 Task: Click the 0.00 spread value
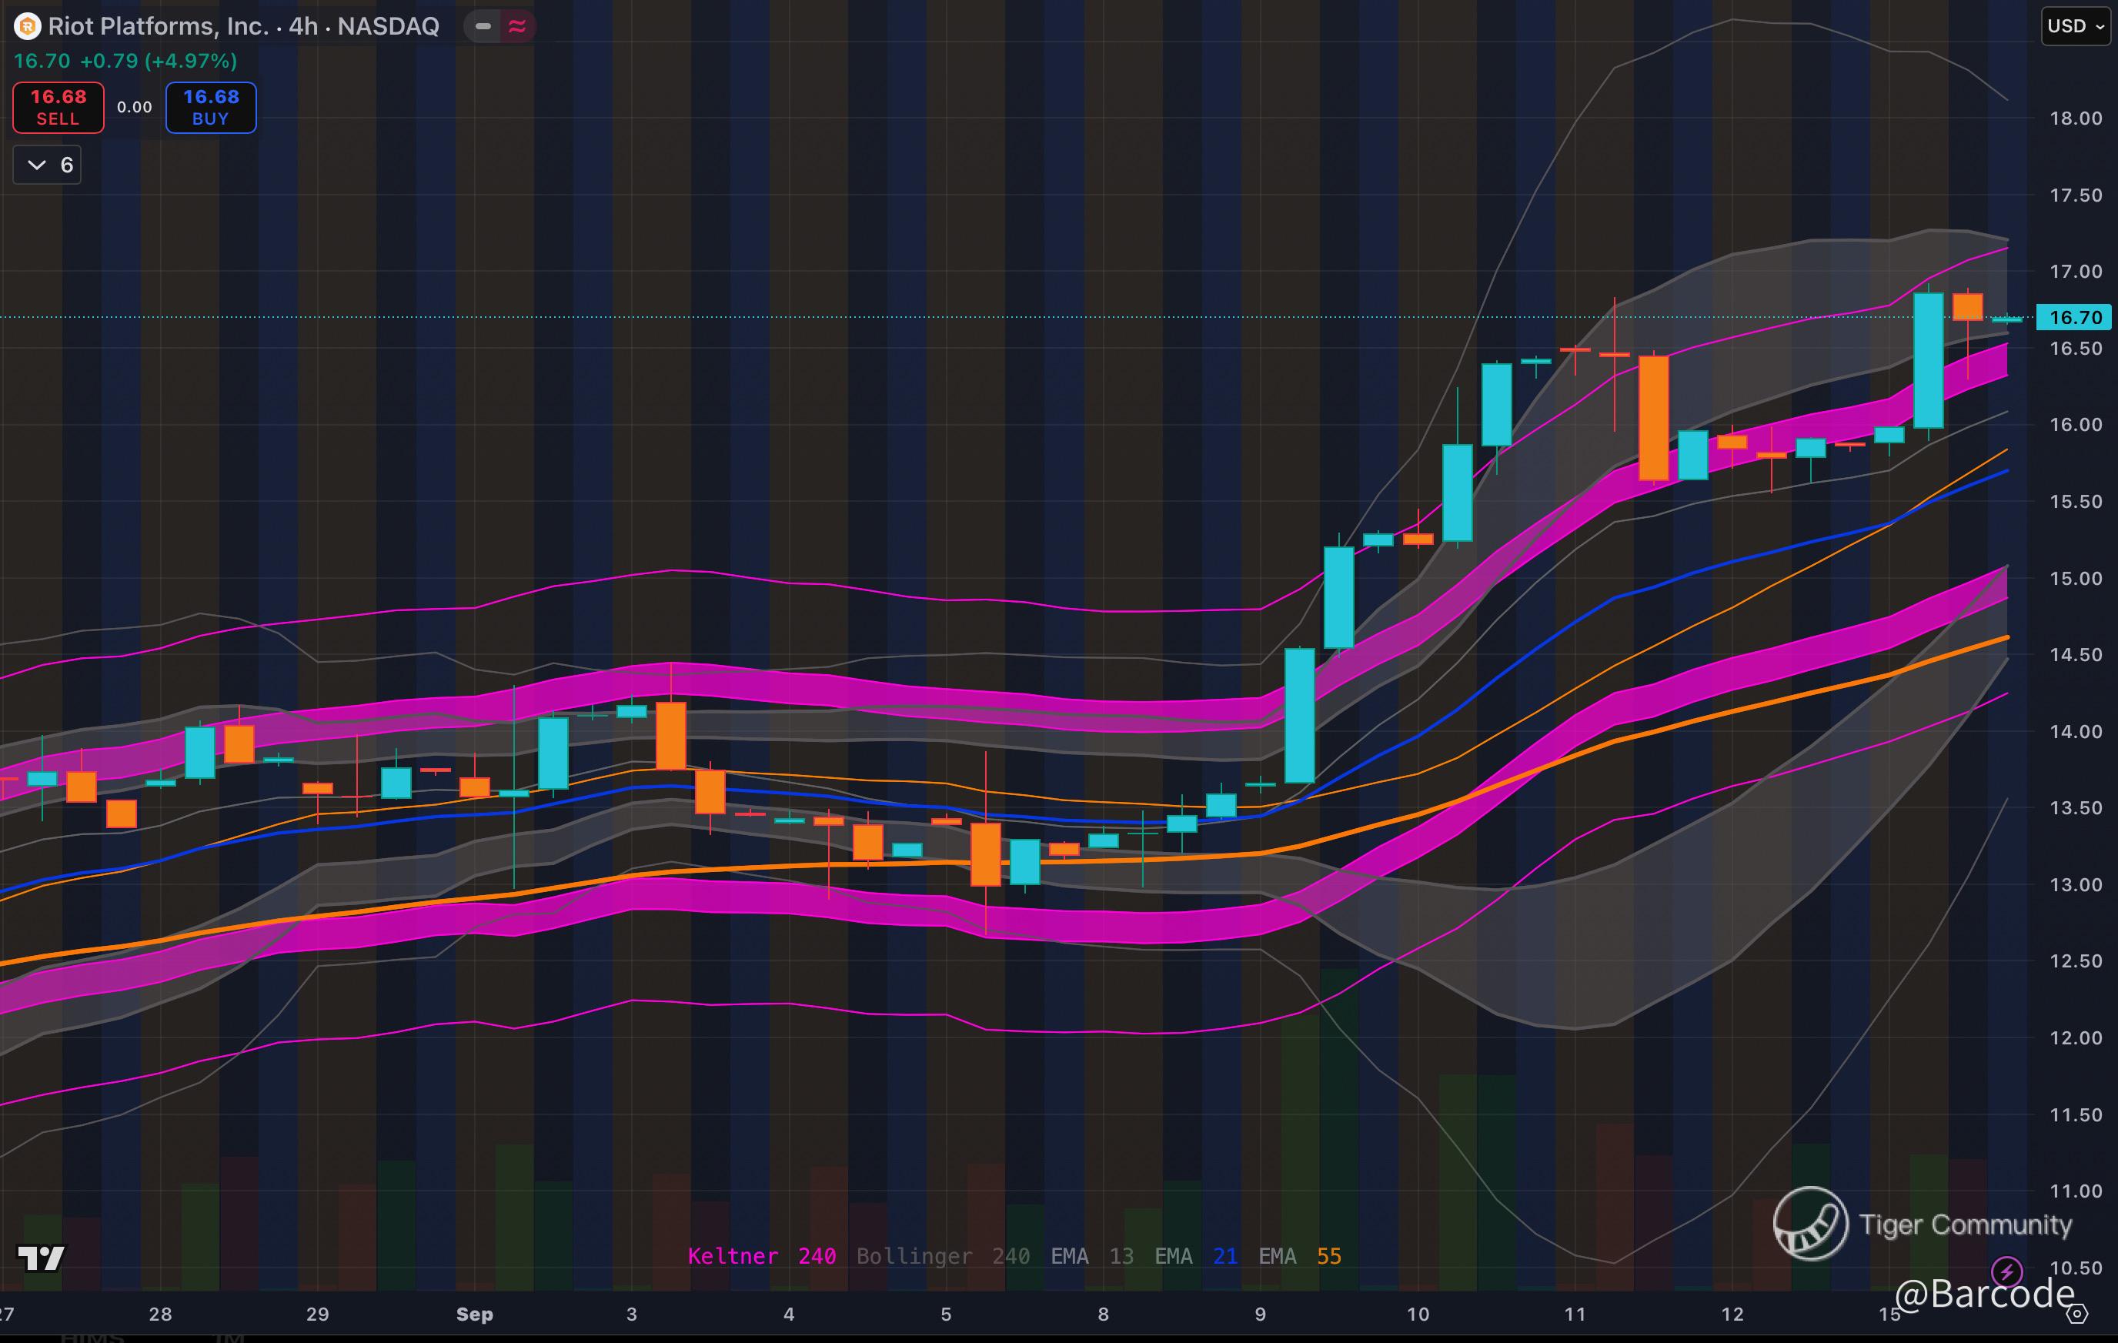pos(135,107)
